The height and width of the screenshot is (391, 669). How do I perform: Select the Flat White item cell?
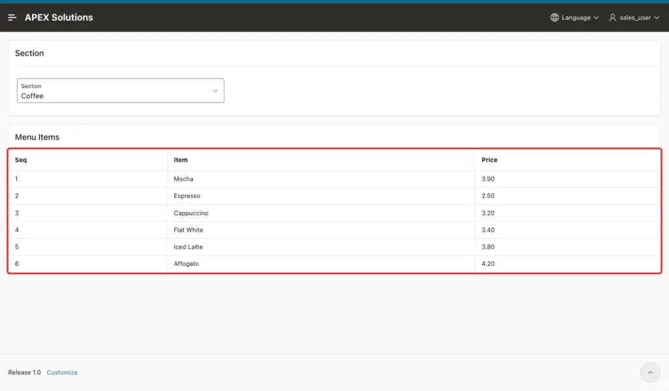[x=321, y=230]
